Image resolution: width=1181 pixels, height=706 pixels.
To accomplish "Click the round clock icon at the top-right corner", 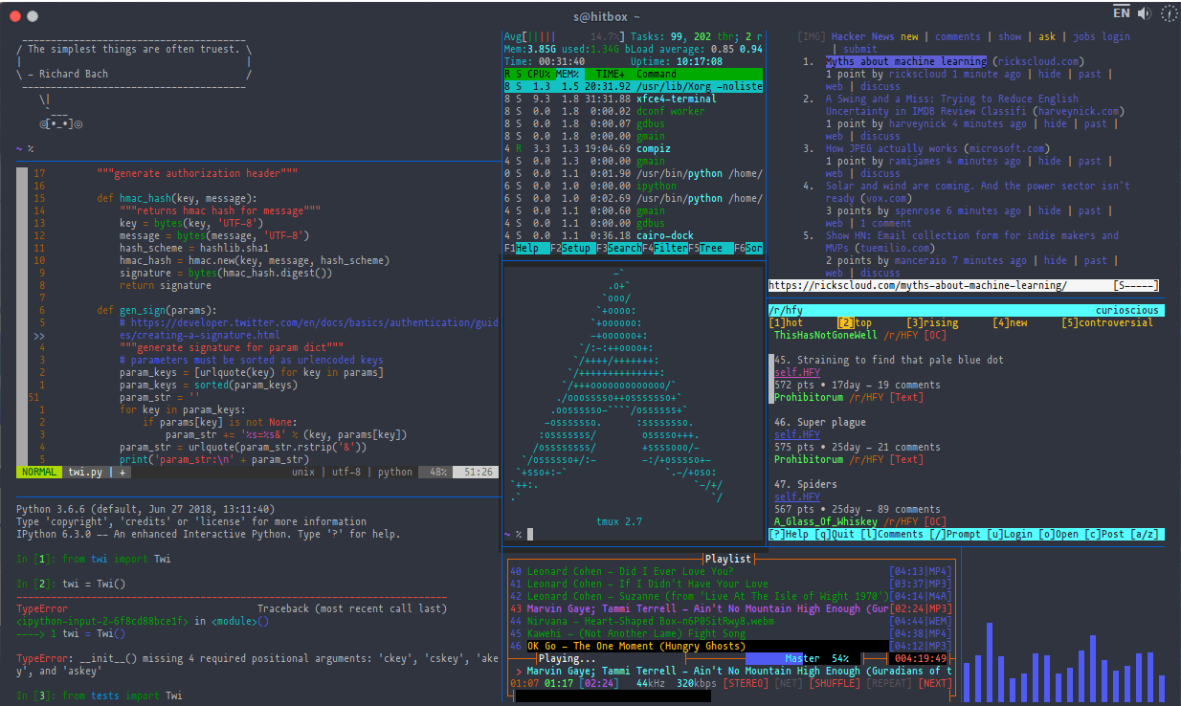I will [x=1170, y=13].
